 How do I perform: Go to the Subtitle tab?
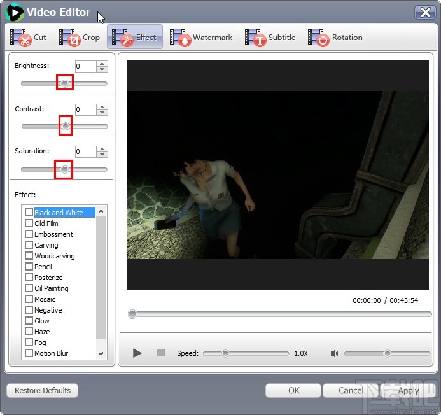pyautogui.click(x=270, y=38)
